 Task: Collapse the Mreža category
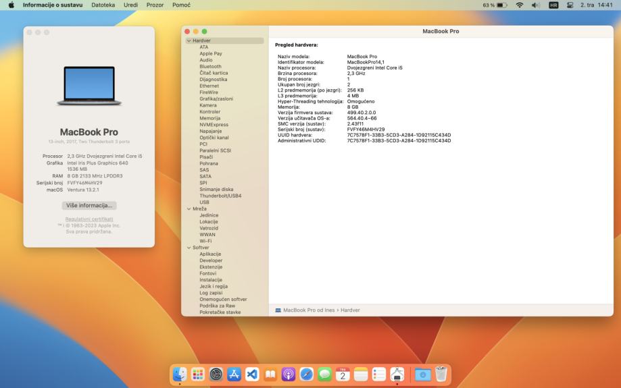(x=189, y=209)
